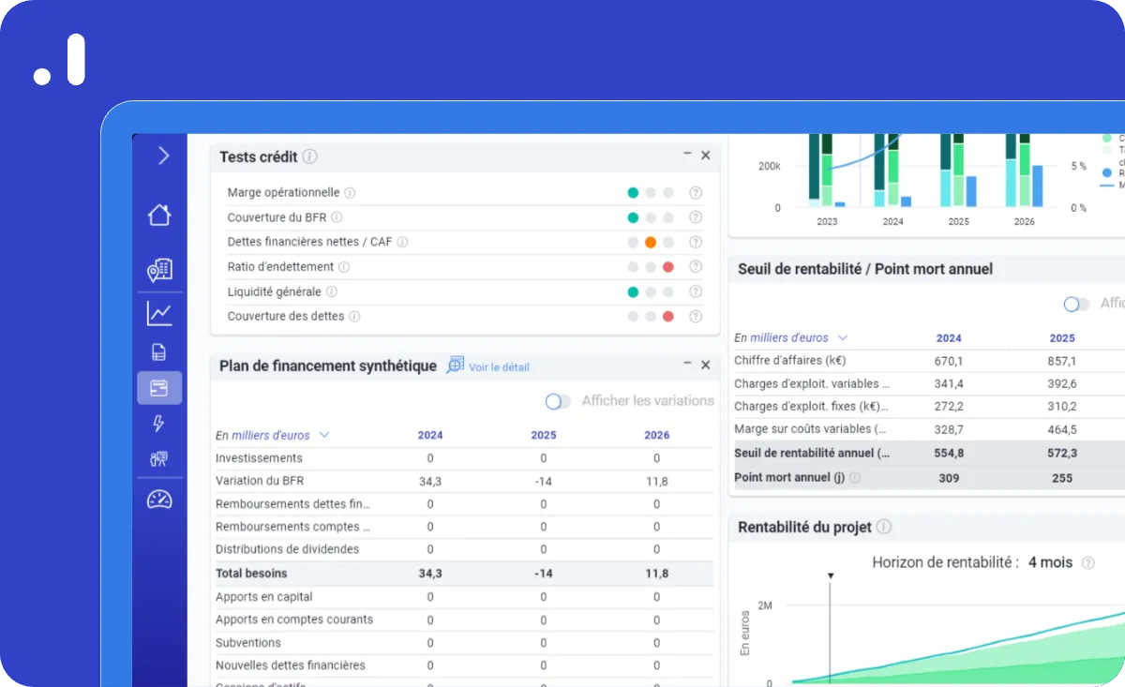
Task: Open units dropdown in Seuil de rentabilité table
Action: pyautogui.click(x=843, y=337)
